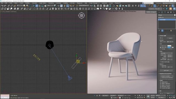
Task: Toggle the Angle Snap icon
Action: [x=68, y=5]
